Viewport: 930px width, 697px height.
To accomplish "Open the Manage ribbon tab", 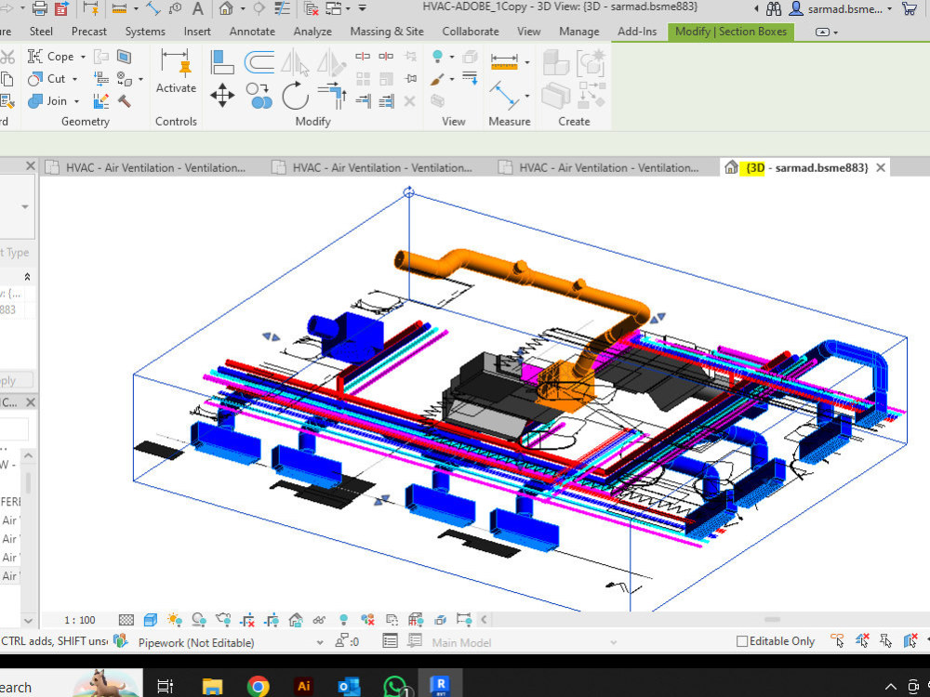I will (x=578, y=32).
